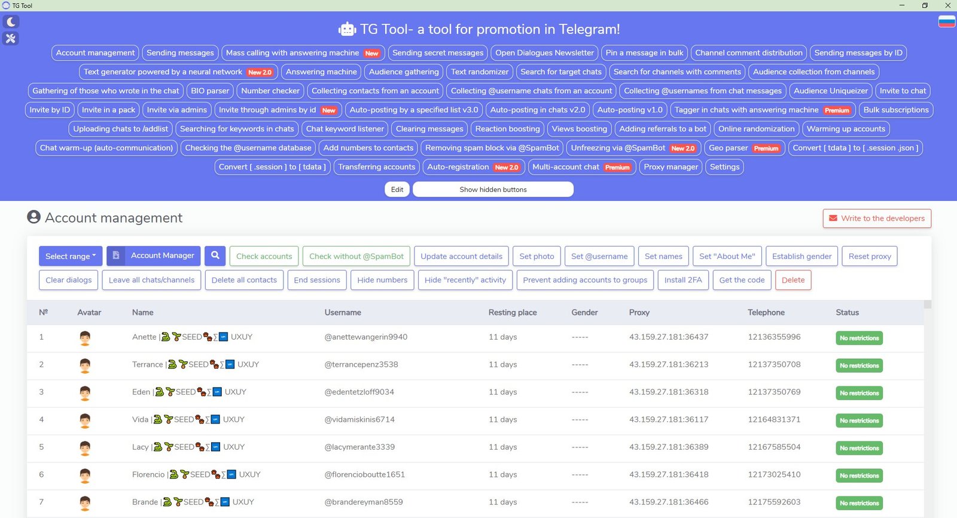Open the Proxy manager section
The image size is (957, 518).
point(670,167)
